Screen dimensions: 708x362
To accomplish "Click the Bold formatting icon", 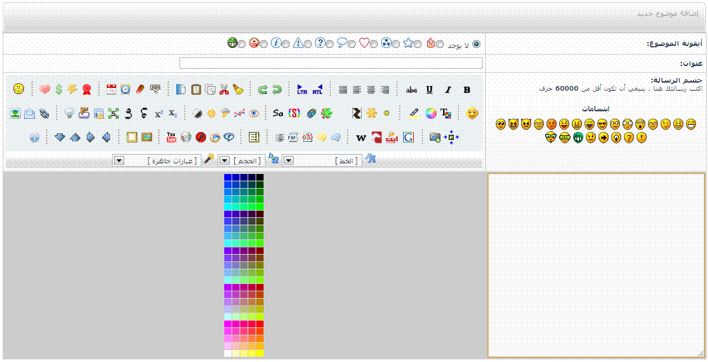I will coord(466,89).
